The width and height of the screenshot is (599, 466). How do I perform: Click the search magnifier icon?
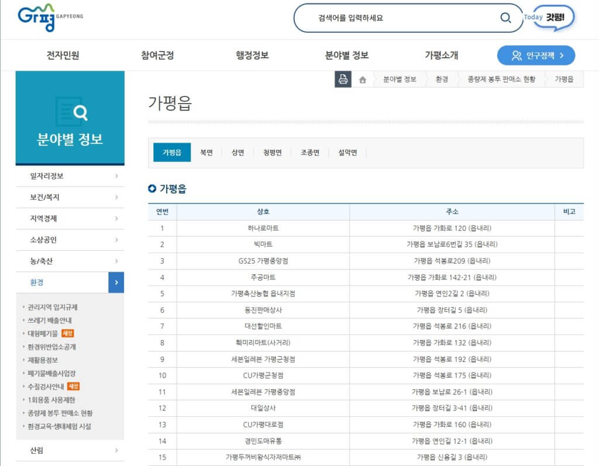pos(505,18)
